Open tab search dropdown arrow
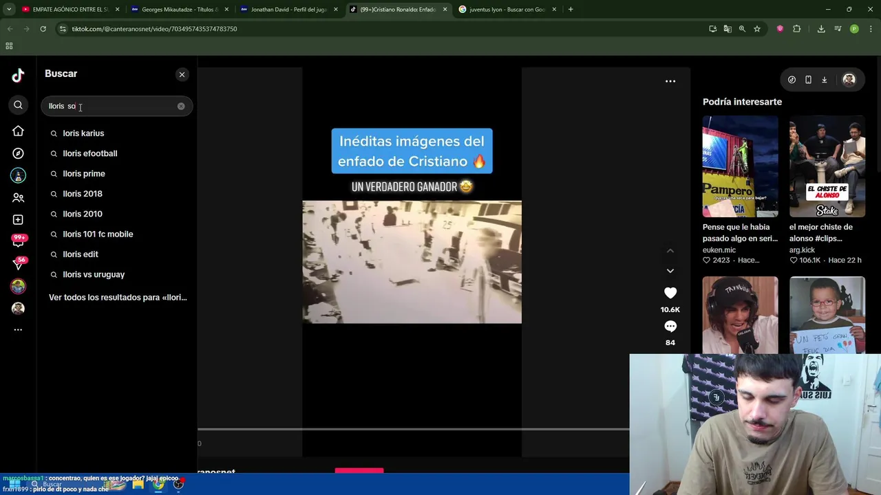This screenshot has height=495, width=881. pyautogui.click(x=9, y=10)
